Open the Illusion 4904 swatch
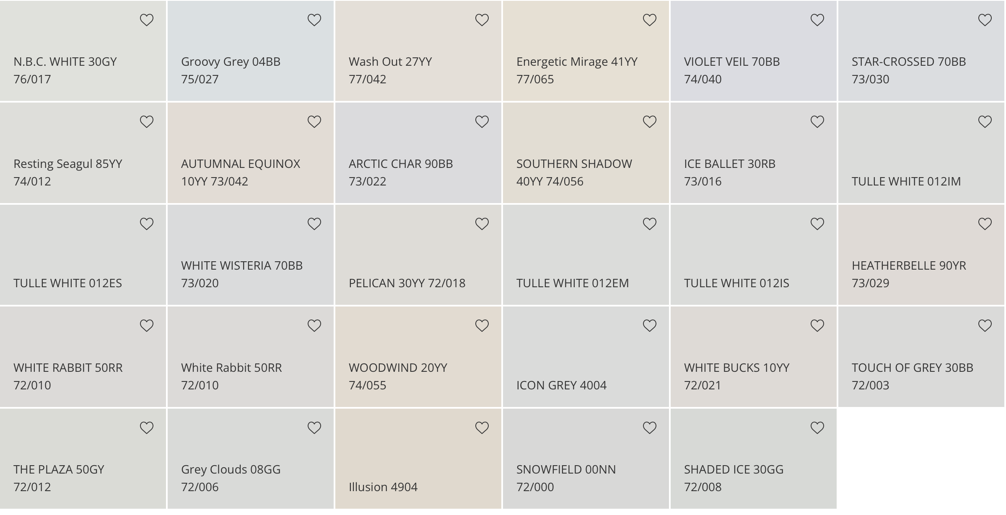The height and width of the screenshot is (515, 1006). tap(418, 459)
